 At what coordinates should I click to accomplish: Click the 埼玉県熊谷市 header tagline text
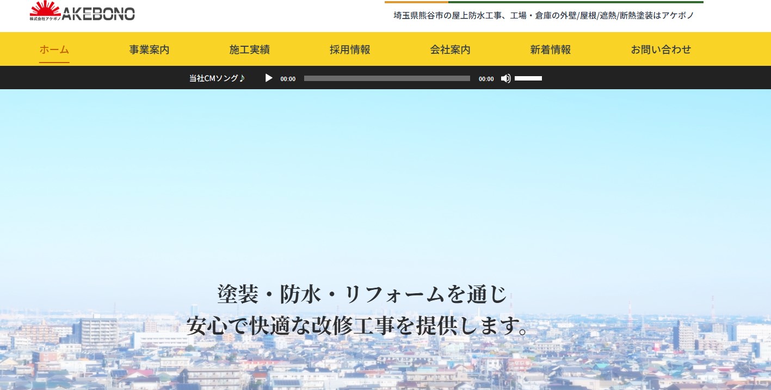(543, 15)
